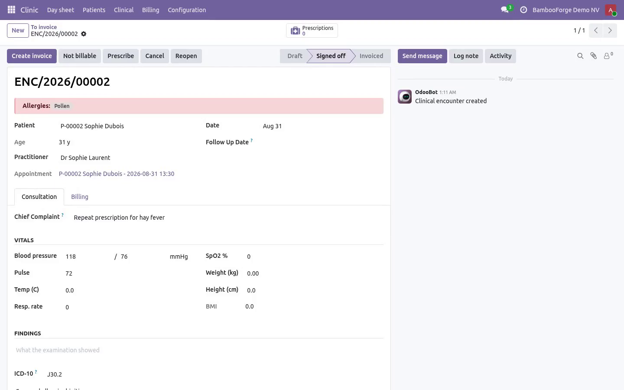Viewport: 624px width, 390px height.
Task: Click the Reopen button
Action: (x=186, y=56)
